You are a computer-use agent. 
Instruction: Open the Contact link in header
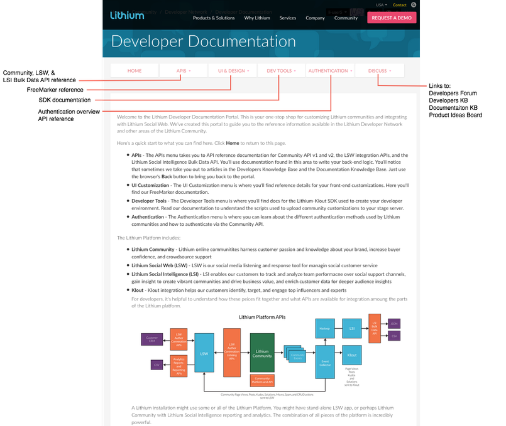point(400,5)
